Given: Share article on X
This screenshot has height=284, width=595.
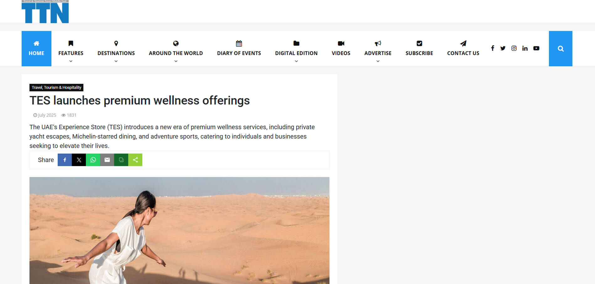Looking at the screenshot, I should click(x=79, y=160).
